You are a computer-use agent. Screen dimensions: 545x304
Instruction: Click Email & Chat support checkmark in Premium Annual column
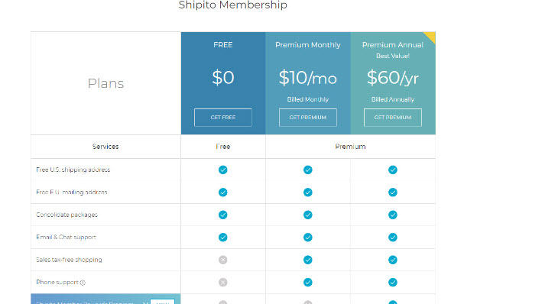coord(392,238)
